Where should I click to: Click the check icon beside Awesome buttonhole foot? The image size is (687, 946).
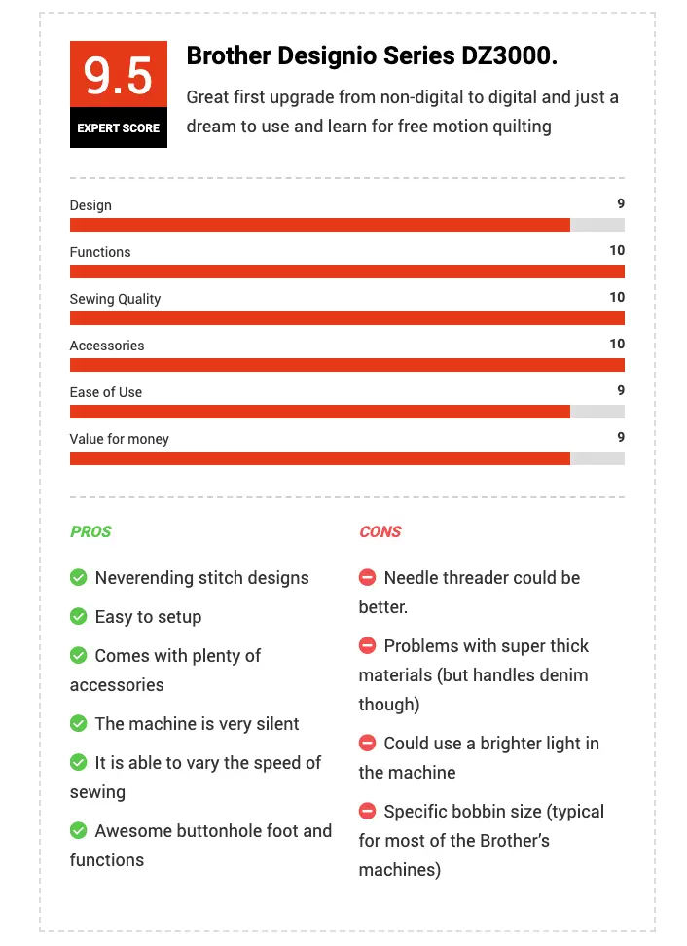(79, 830)
